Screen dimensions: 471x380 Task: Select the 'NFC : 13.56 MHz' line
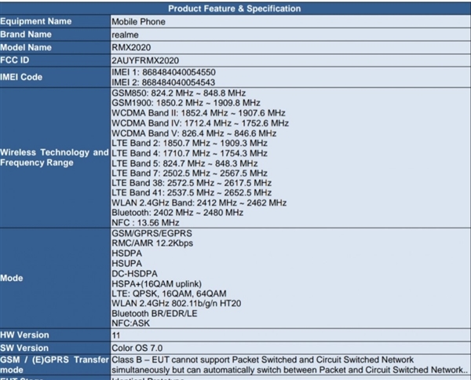click(x=145, y=223)
